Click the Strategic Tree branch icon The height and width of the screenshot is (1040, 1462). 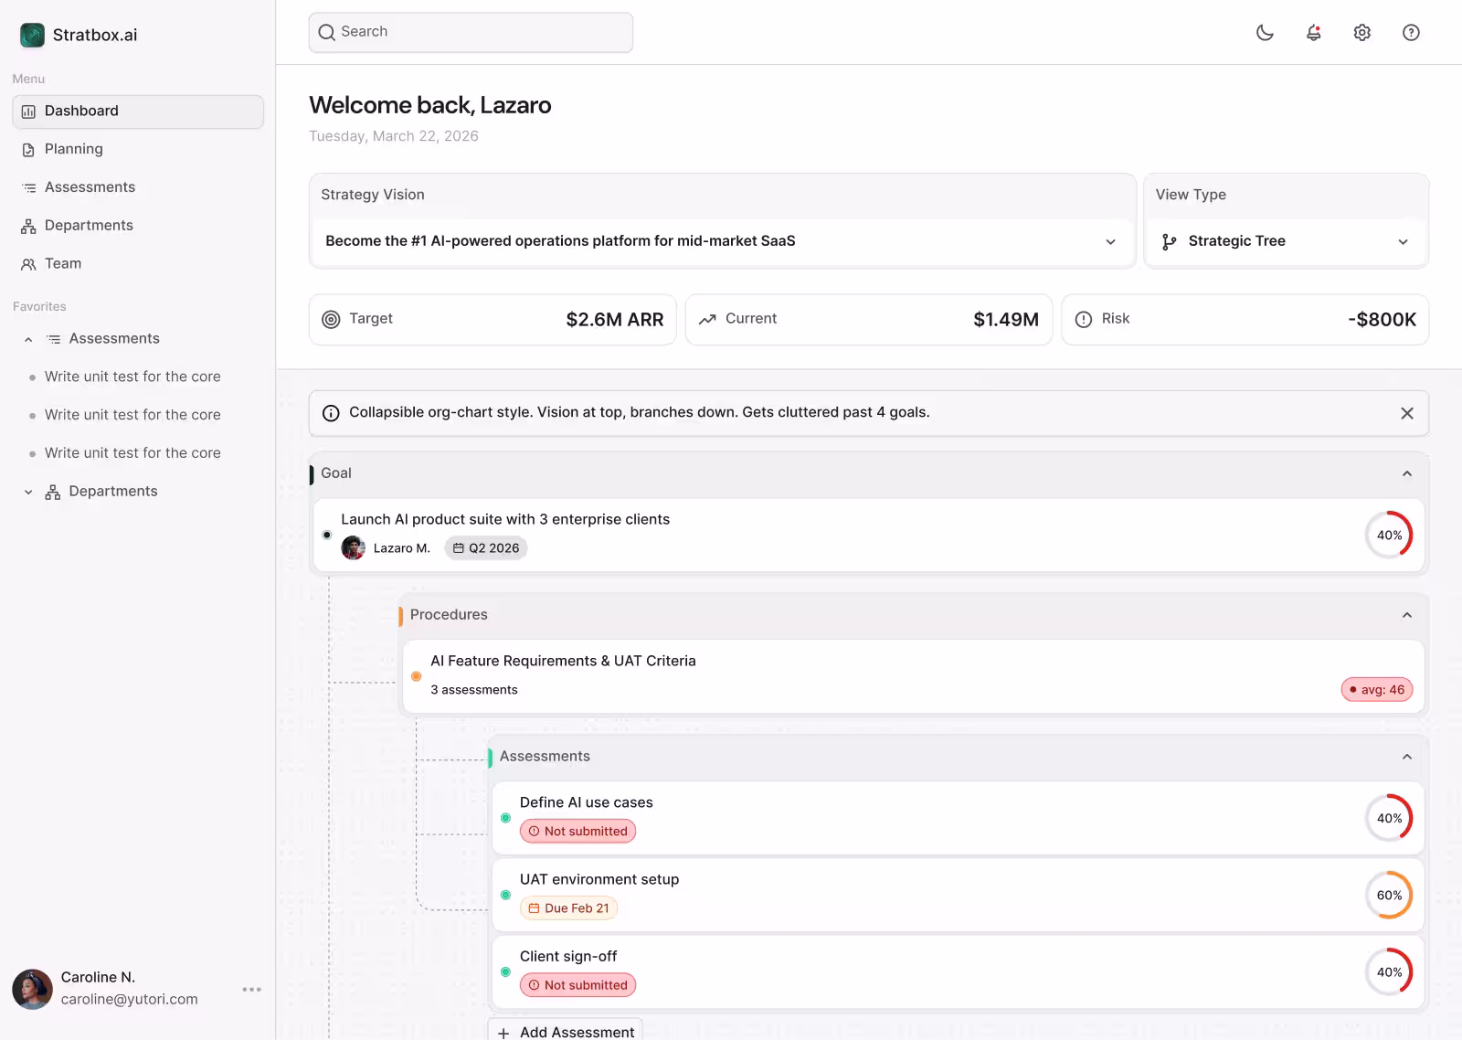pyautogui.click(x=1169, y=242)
